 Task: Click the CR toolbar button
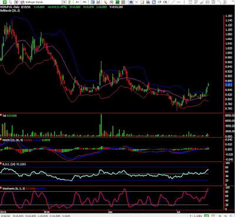165,2
